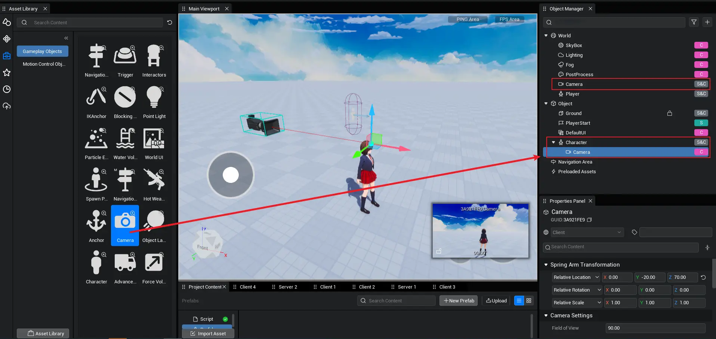Choose the Blocking volume object

(x=125, y=102)
